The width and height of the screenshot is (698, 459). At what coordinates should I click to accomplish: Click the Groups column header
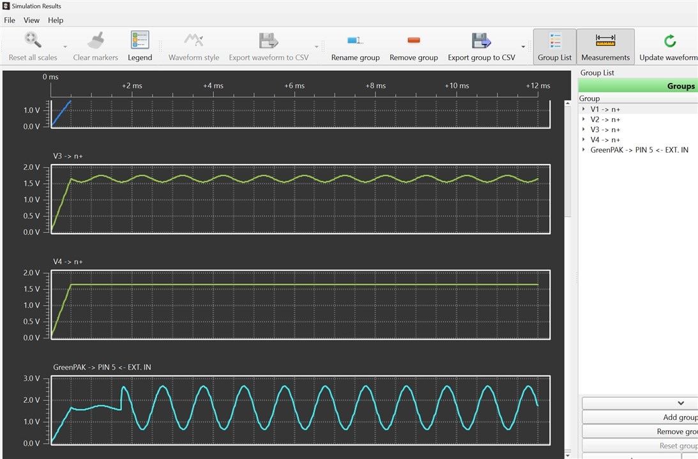[638, 86]
